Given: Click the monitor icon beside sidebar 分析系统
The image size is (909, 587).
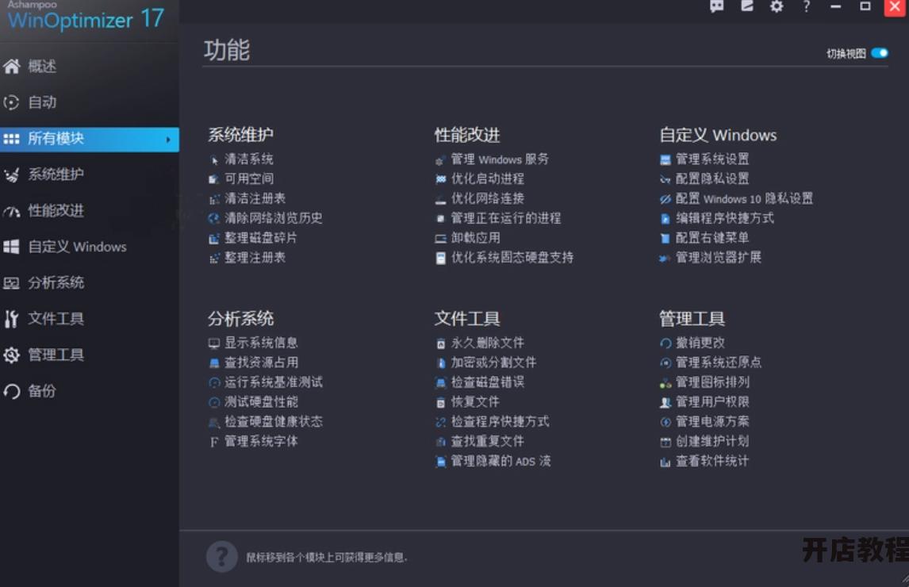Looking at the screenshot, I should click(x=12, y=283).
